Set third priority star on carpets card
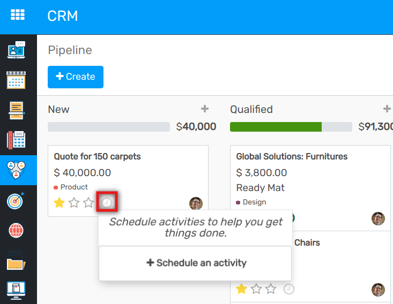This screenshot has height=304, width=393. tap(88, 203)
